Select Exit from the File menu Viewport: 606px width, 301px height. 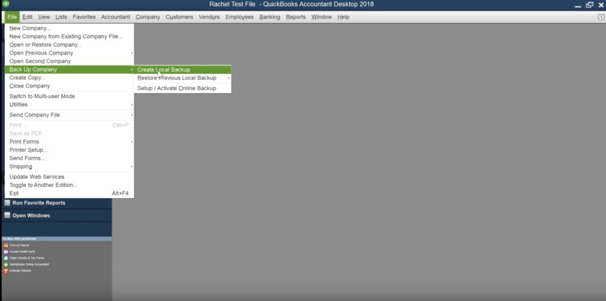69,193
